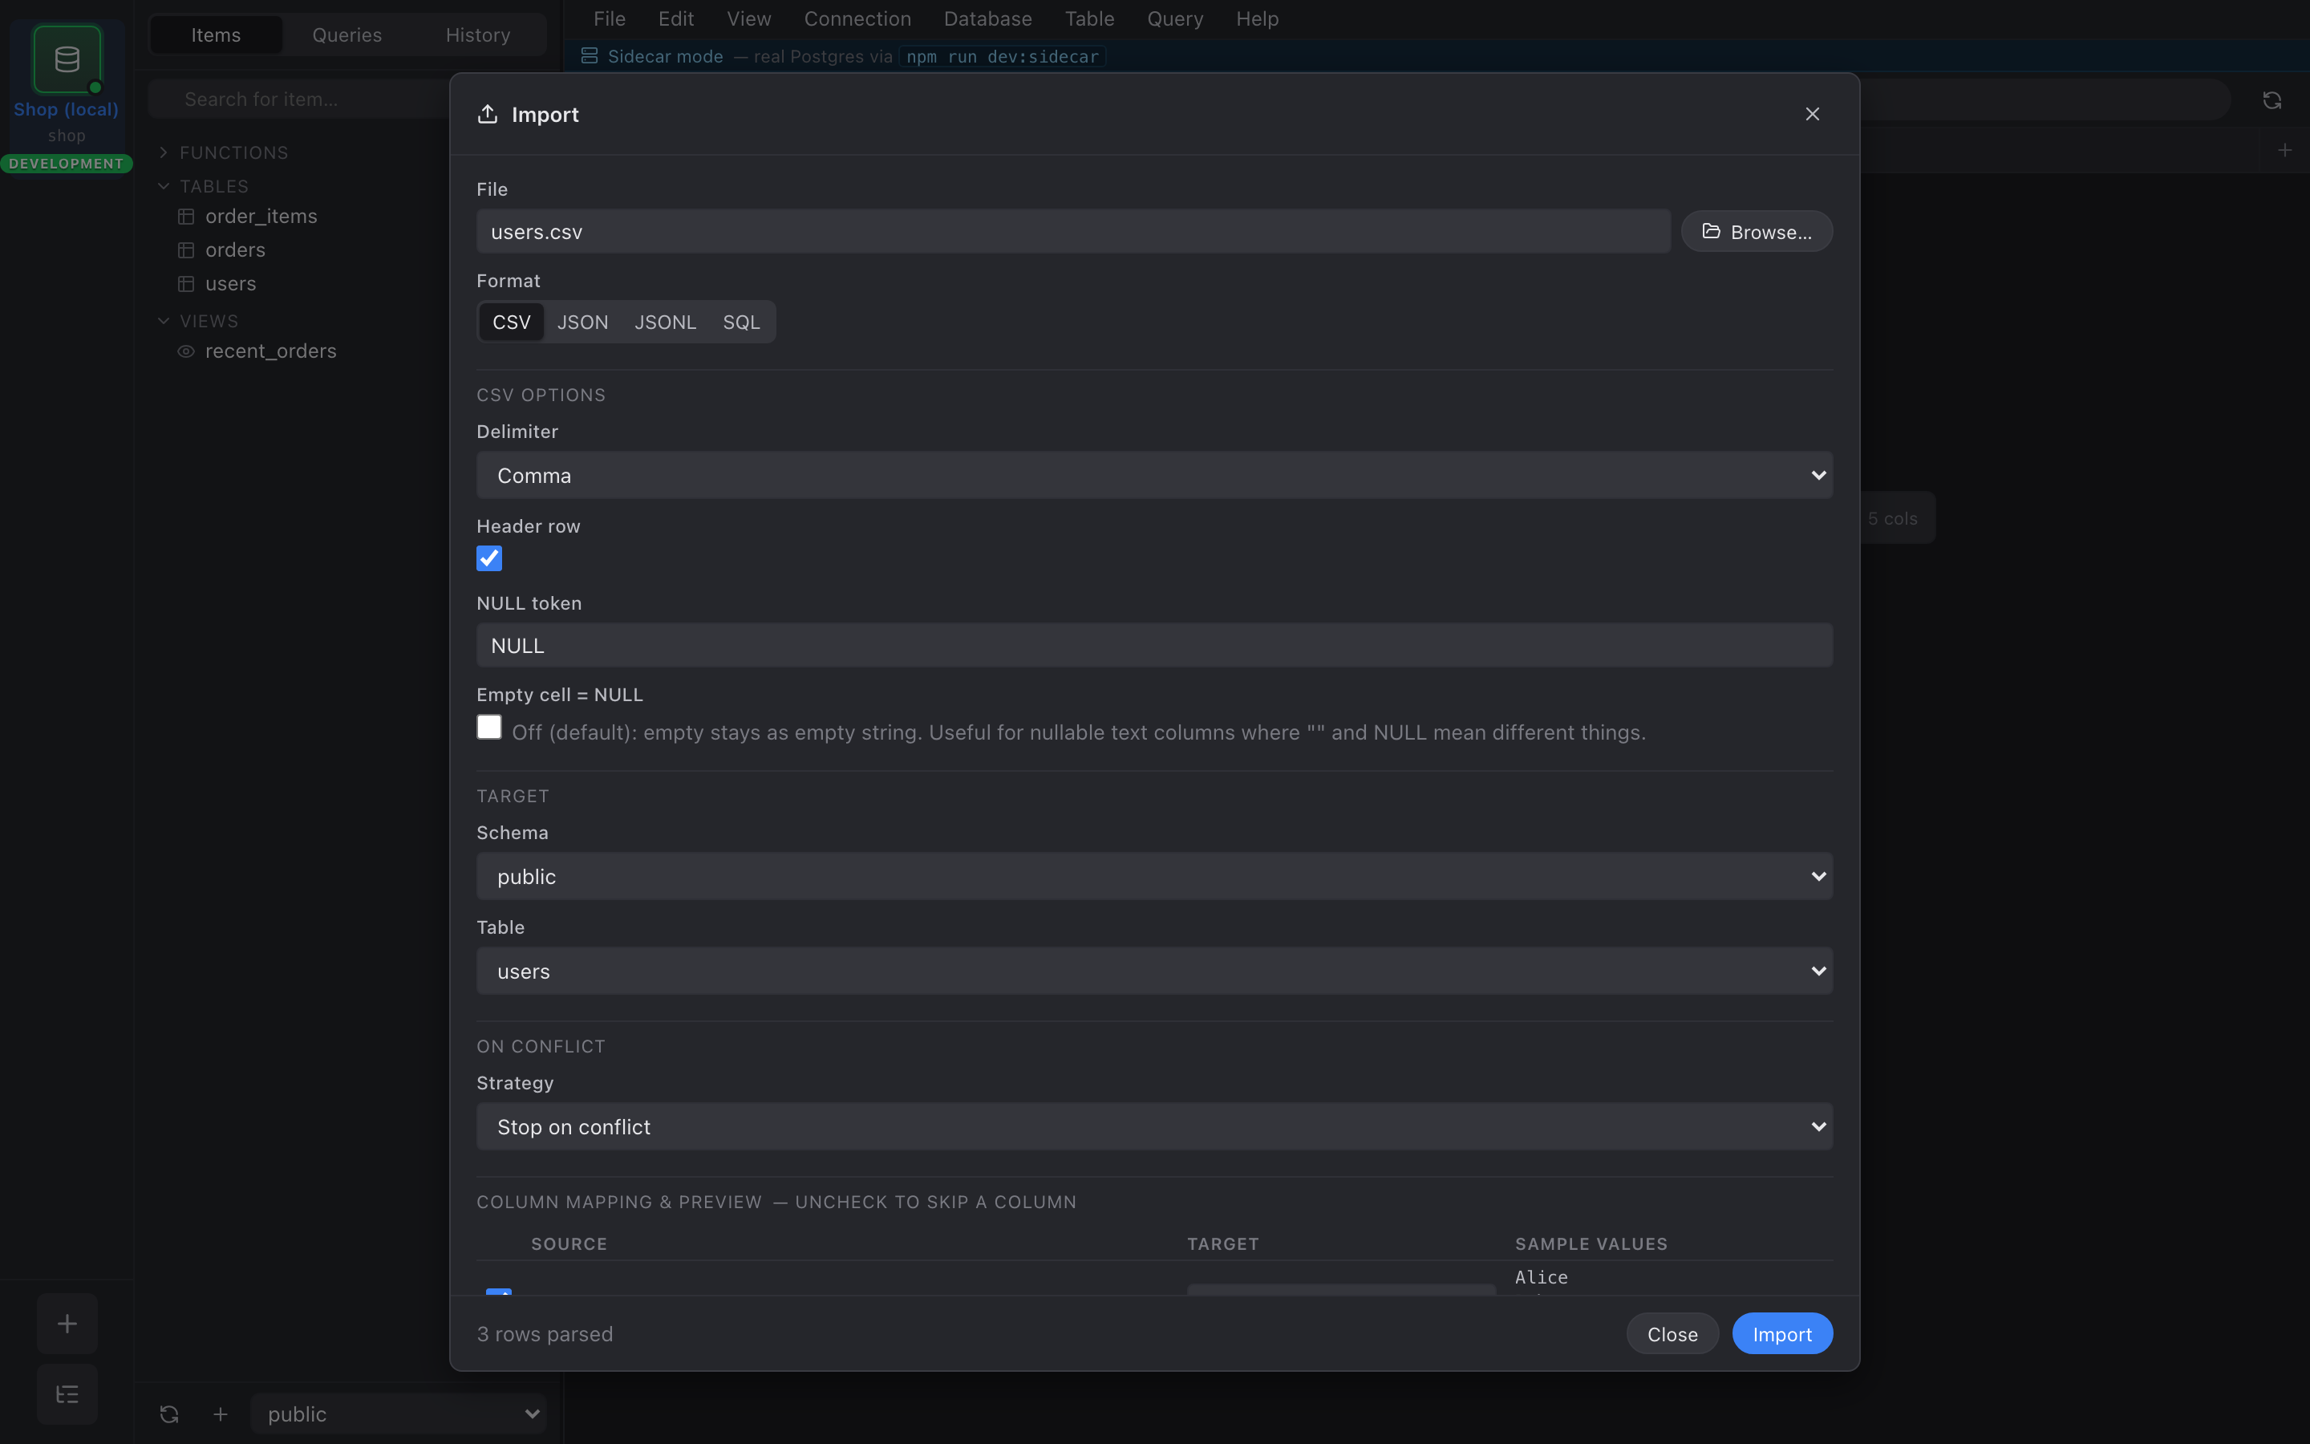Select the users table in the sidebar
The height and width of the screenshot is (1444, 2310).
231,284
